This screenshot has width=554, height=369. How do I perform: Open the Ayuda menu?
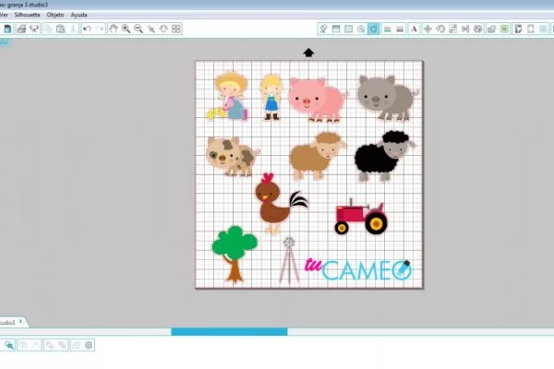(78, 15)
